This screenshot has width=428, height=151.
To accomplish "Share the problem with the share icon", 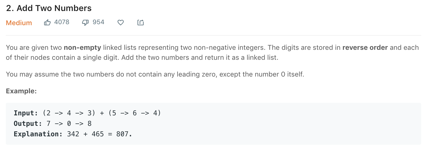I will (x=140, y=23).
